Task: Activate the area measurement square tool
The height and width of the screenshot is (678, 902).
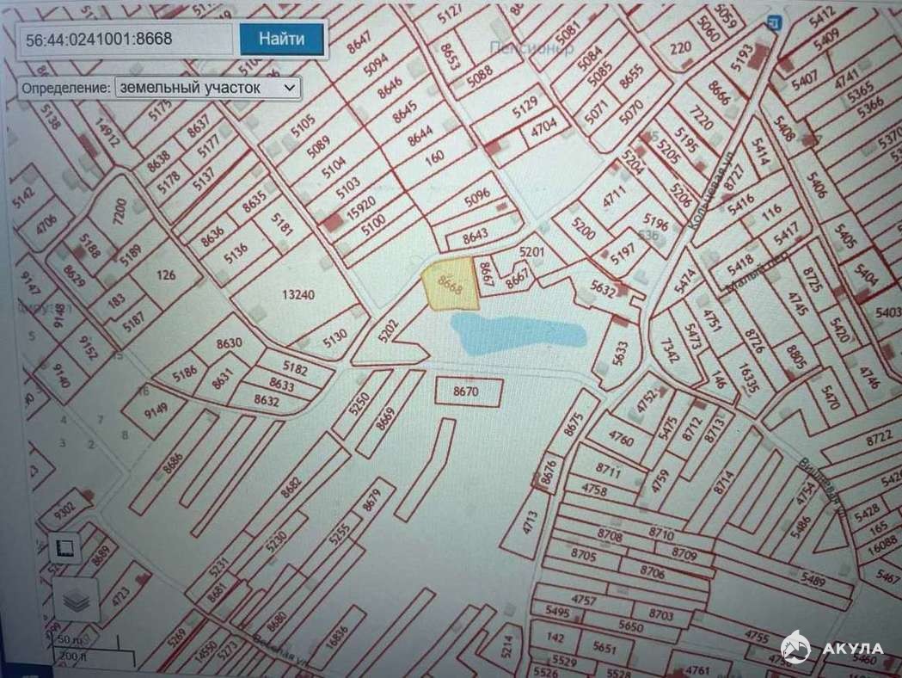Action: 64,545
